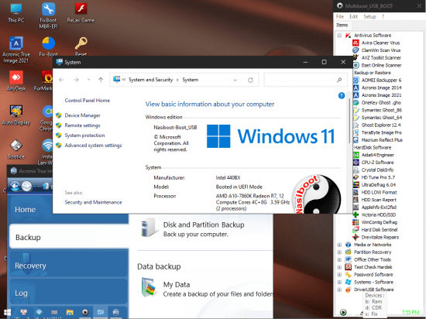This screenshot has height=319, width=426.
Task: Open recent locations dropdown in System window
Action: (x=88, y=80)
